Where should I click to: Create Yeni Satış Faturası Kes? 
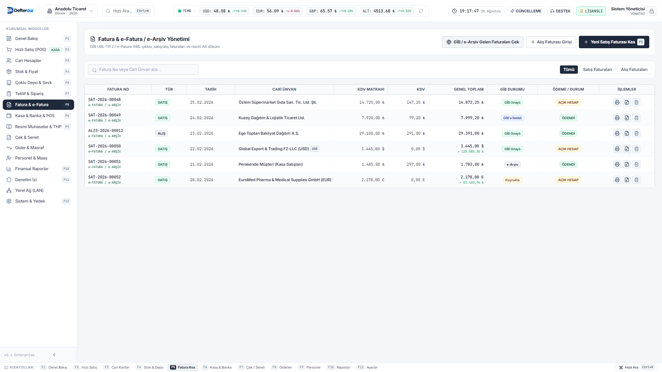coord(614,42)
